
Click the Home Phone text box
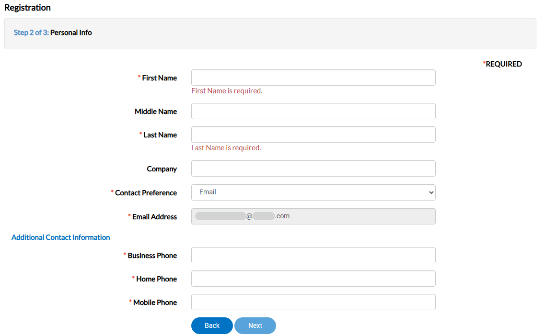pos(313,278)
